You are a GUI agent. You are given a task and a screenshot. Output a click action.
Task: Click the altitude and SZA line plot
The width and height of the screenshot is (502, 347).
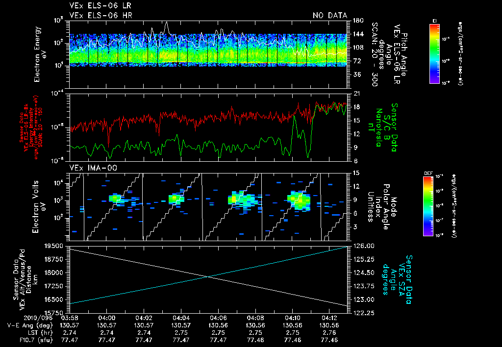[x=208, y=279]
